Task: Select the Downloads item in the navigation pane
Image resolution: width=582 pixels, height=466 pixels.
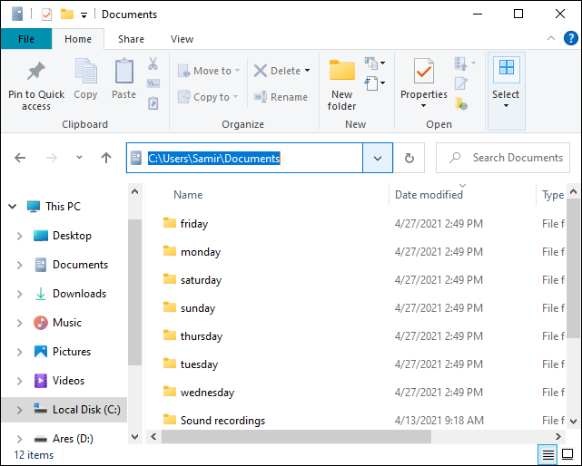Action: [x=79, y=294]
